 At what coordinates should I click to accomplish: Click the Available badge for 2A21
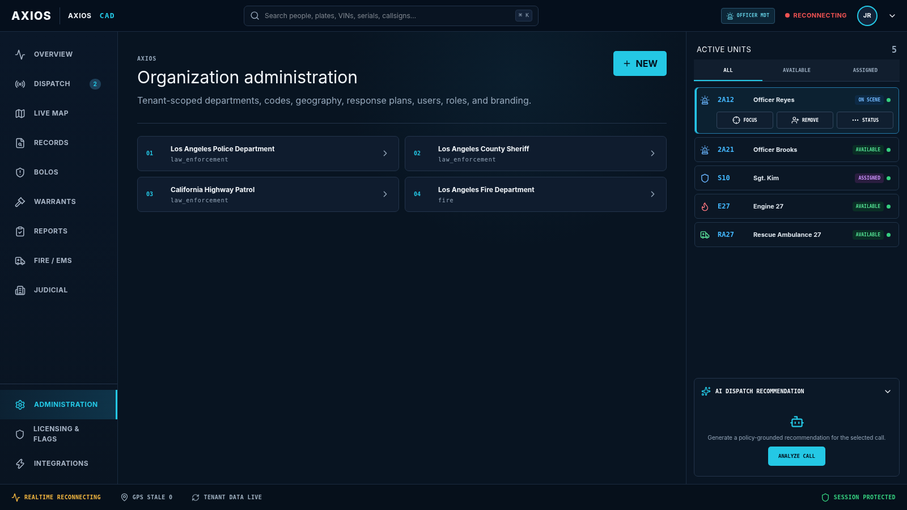[x=868, y=150]
